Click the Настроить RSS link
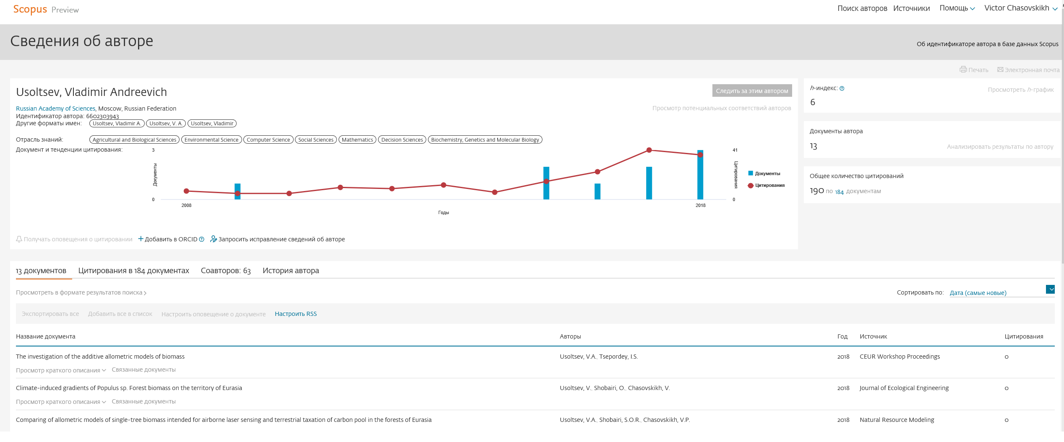Screen dimensions: 1064x442 coord(295,314)
